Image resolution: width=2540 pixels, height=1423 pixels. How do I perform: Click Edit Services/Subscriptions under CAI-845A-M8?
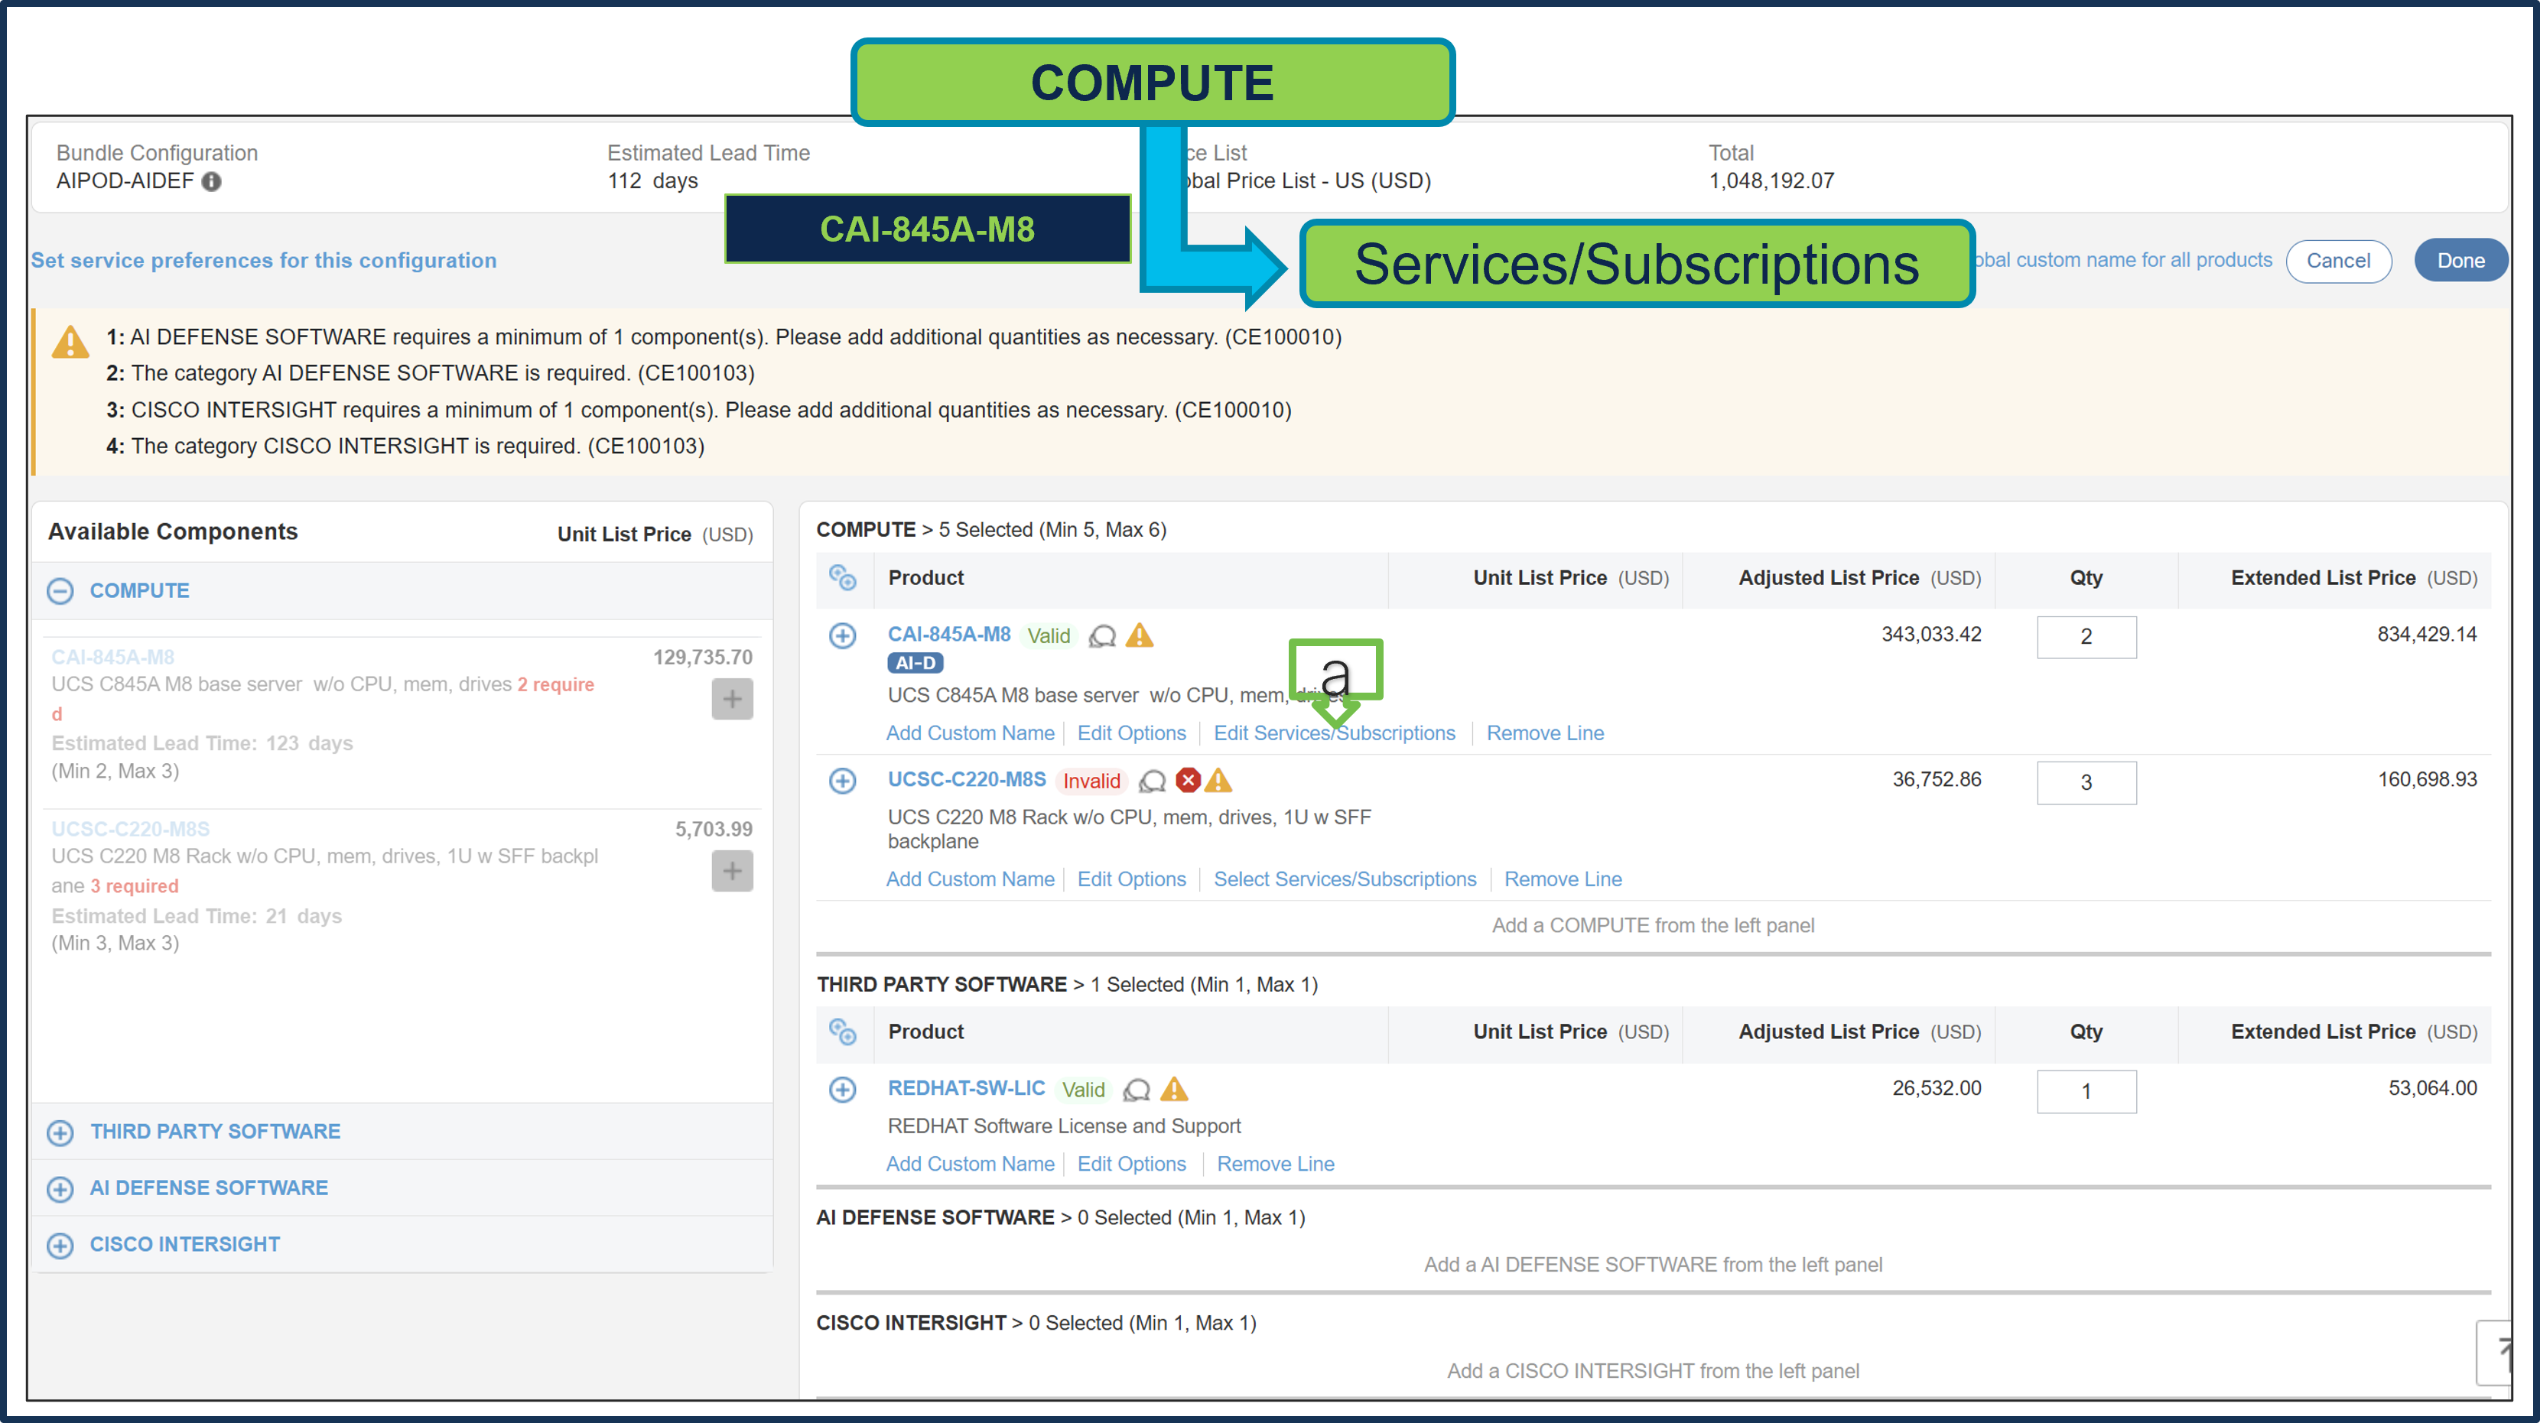pos(1335,733)
